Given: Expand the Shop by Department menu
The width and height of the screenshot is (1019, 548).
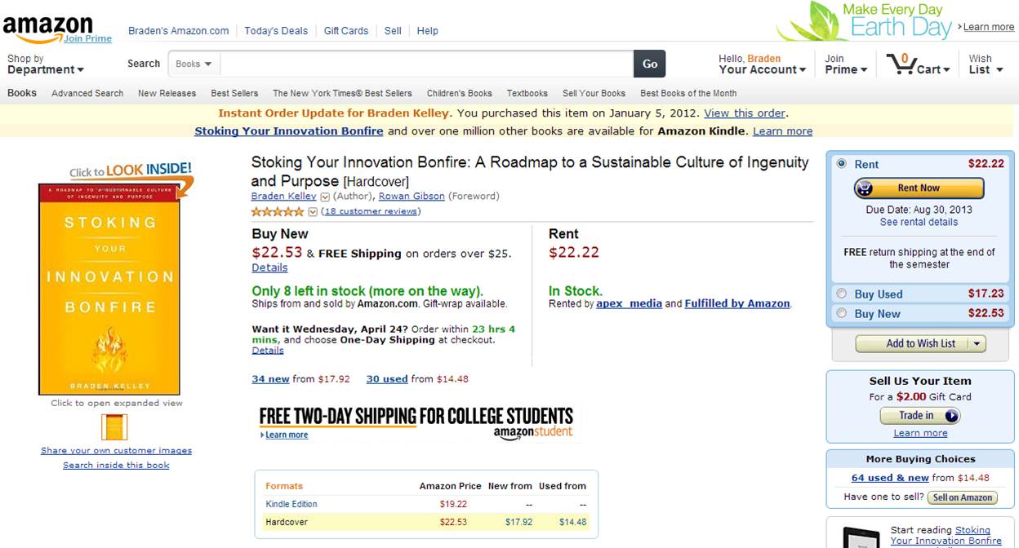Looking at the screenshot, I should point(46,64).
